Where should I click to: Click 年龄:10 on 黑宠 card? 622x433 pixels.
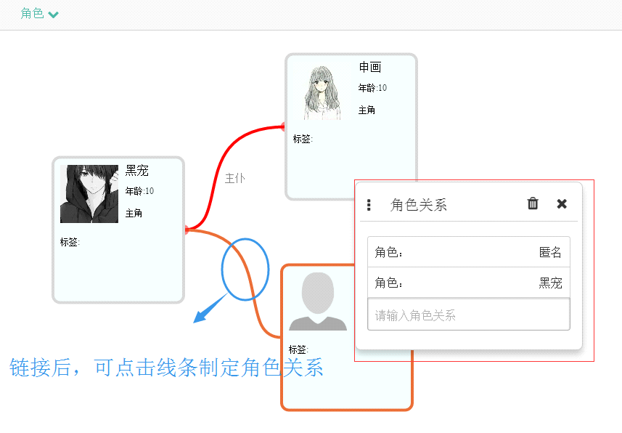pos(139,191)
